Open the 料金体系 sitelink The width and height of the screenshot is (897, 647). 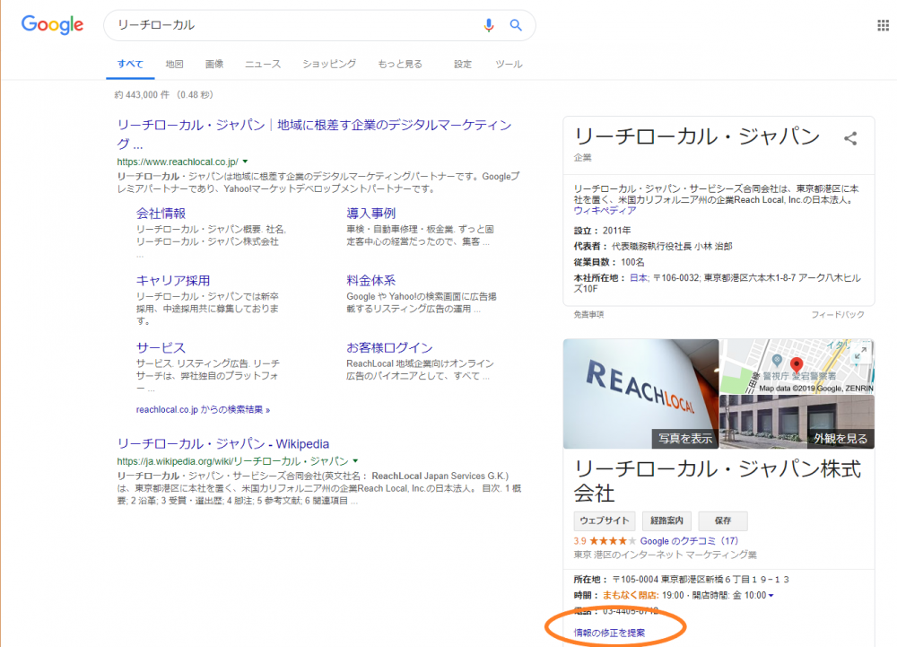(x=371, y=280)
